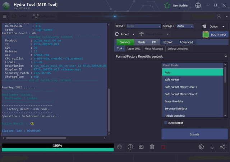The image size is (230, 162).
Task: Expand the Option dropdown arrow
Action: click(223, 26)
